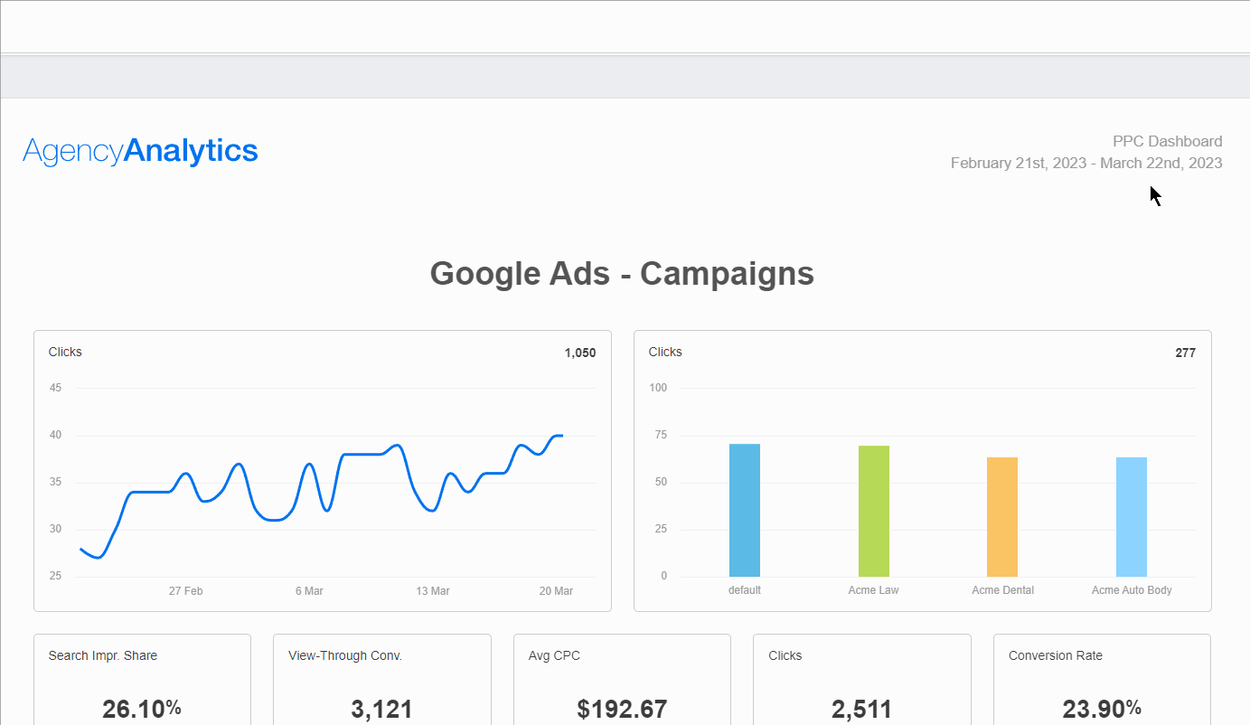Click the Google Ads - Campaigns heading
This screenshot has width=1250, height=725.
[622, 273]
